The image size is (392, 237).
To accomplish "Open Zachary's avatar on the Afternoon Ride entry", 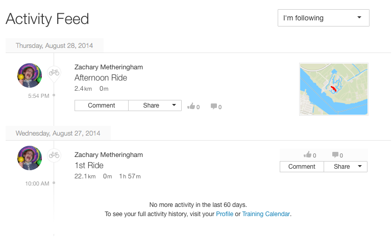I will coord(30,76).
